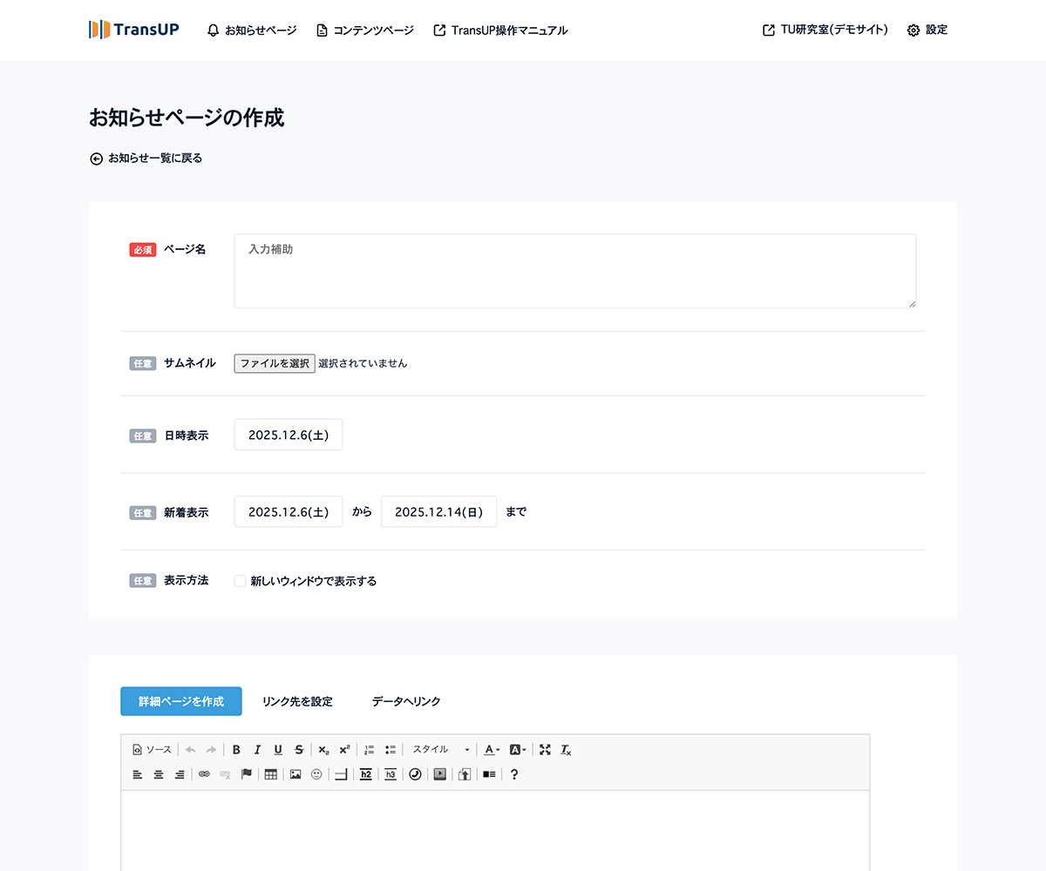Insert a numbered list in the editor
Image resolution: width=1046 pixels, height=871 pixels.
coord(369,750)
